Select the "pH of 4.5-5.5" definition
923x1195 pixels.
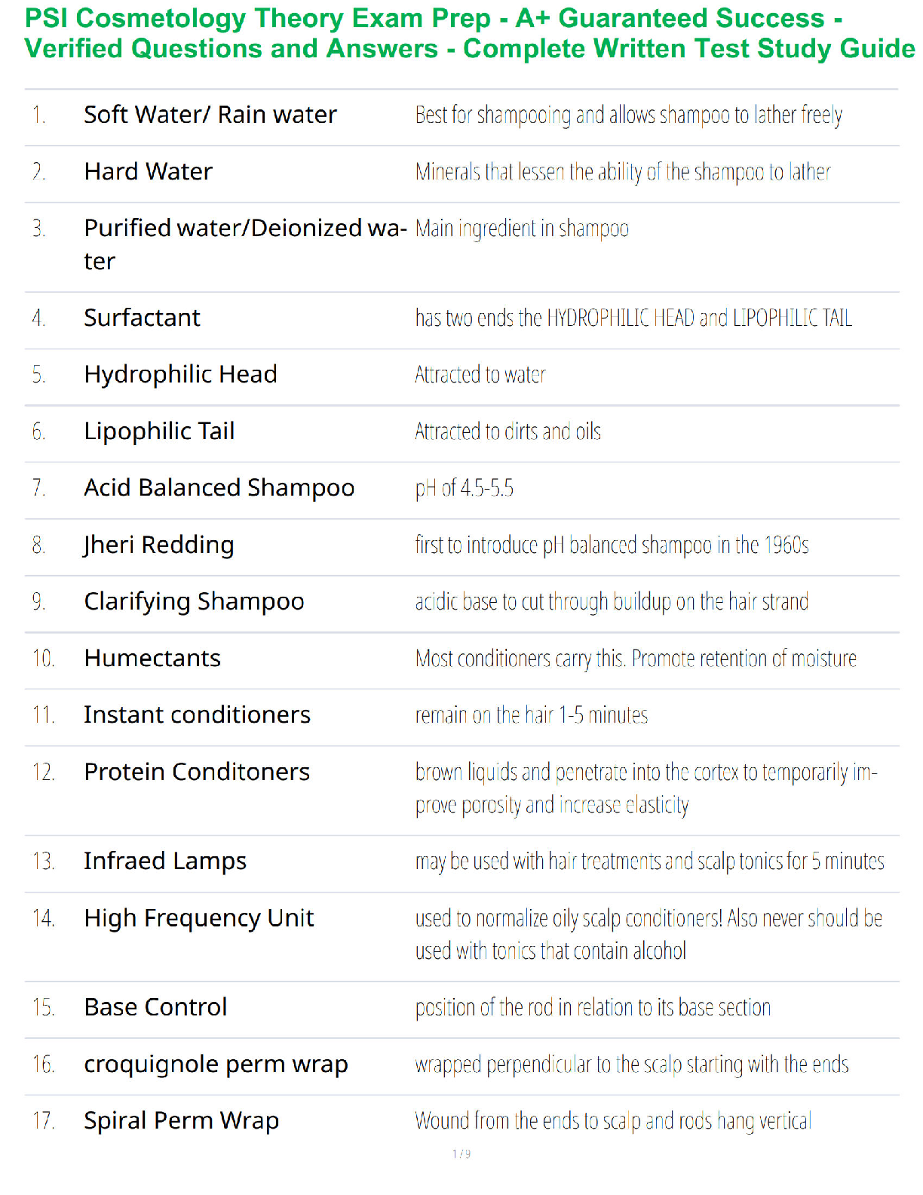tap(464, 488)
